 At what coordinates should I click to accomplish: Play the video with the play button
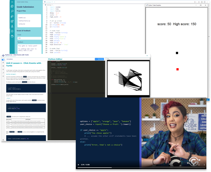click(78, 165)
